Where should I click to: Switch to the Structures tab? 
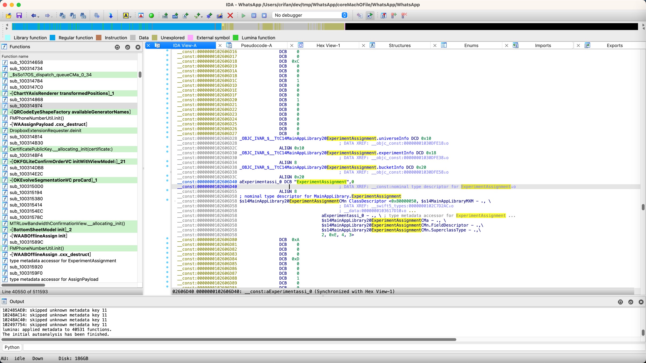point(400,45)
